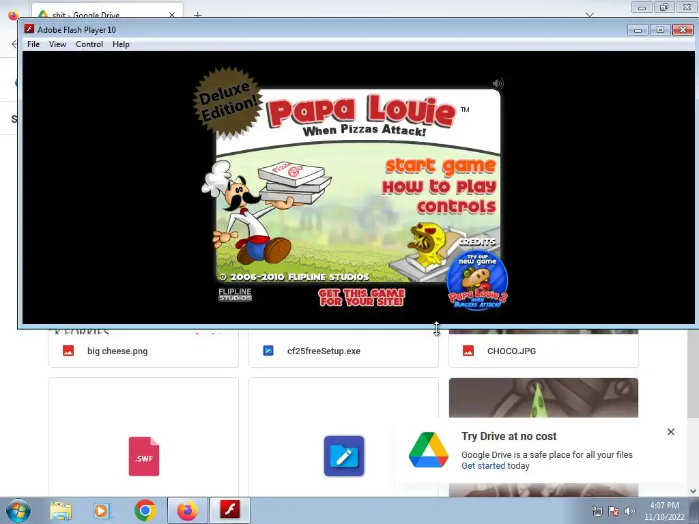The image size is (699, 524).
Task: Minimize the Firefox browser window
Action: (x=642, y=7)
